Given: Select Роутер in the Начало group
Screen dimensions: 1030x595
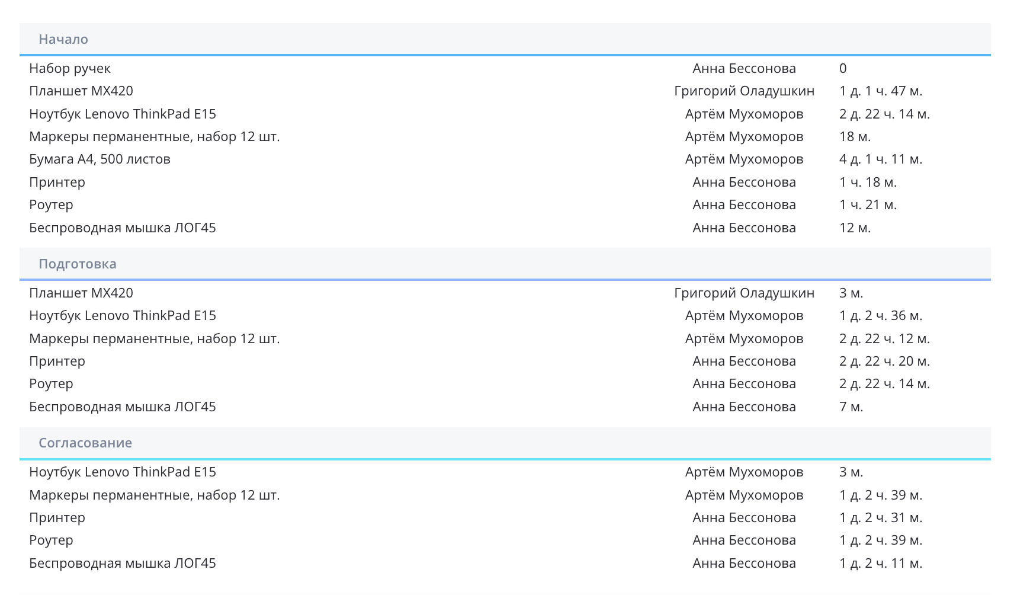Looking at the screenshot, I should (51, 205).
